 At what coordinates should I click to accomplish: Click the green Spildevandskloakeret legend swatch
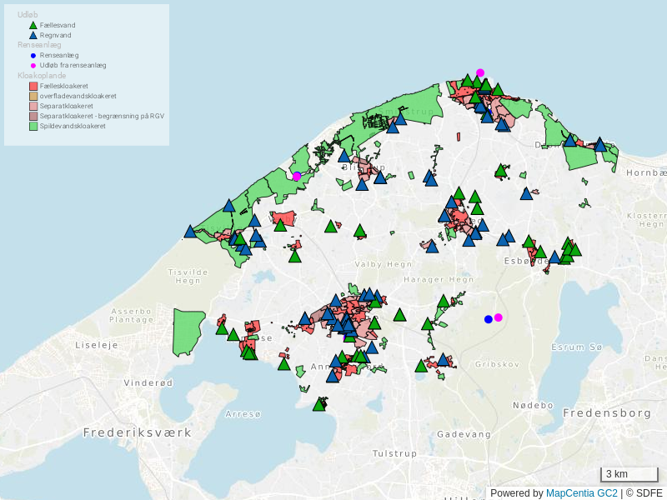[33, 126]
